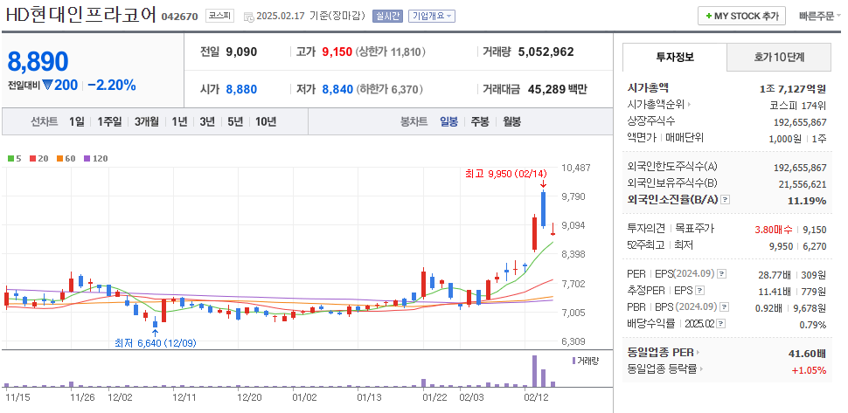Image resolution: width=848 pixels, height=413 pixels.
Task: Click the clock-calendar icon beside 2025.02.17
Action: [x=249, y=17]
